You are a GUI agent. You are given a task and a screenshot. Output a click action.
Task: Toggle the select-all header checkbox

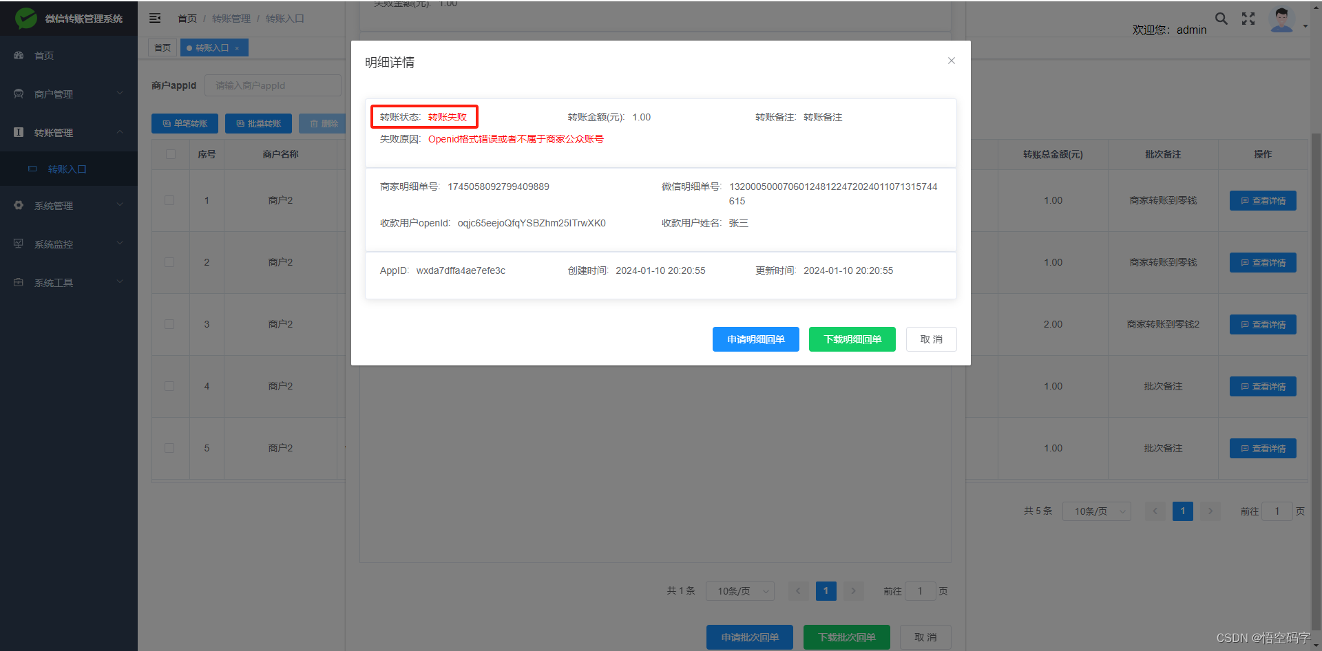pos(170,154)
